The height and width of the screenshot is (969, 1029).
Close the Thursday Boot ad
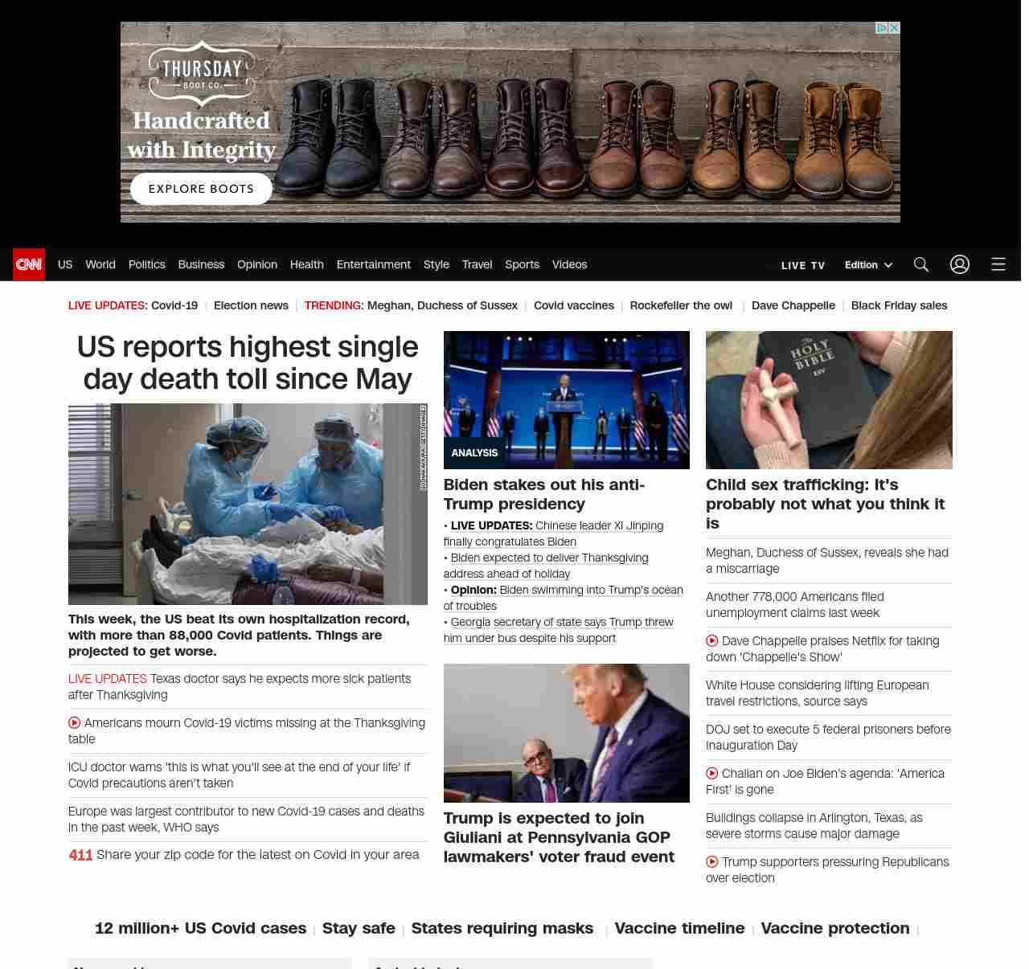tap(894, 28)
